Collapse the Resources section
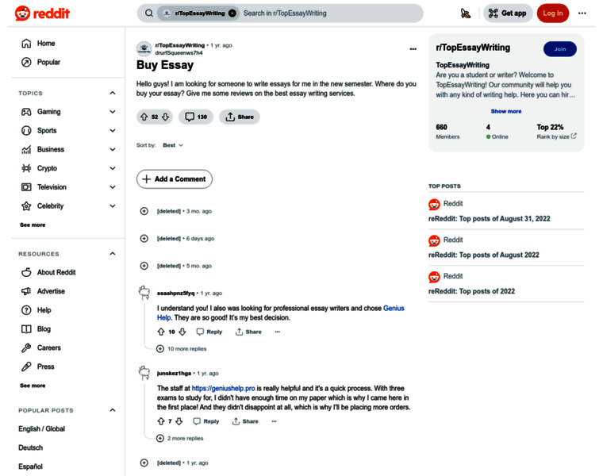This screenshot has height=476, width=603. (x=113, y=253)
